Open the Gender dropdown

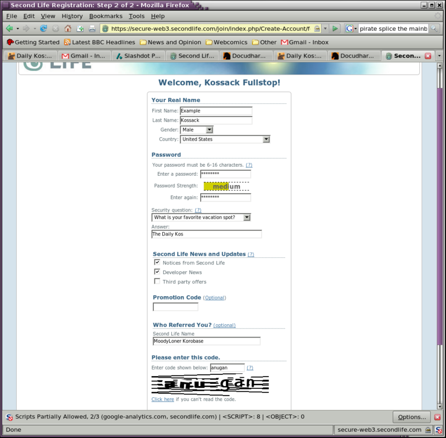(197, 130)
